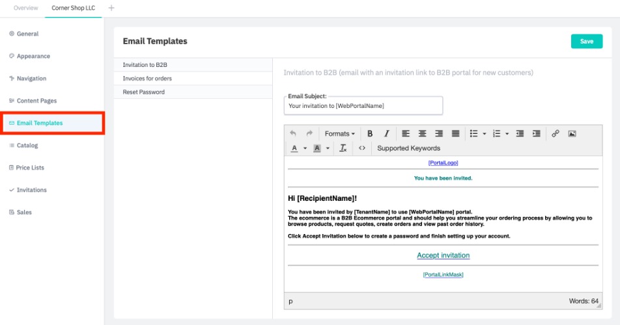
Task: Insert a hyperlink using link icon
Action: [x=556, y=134]
